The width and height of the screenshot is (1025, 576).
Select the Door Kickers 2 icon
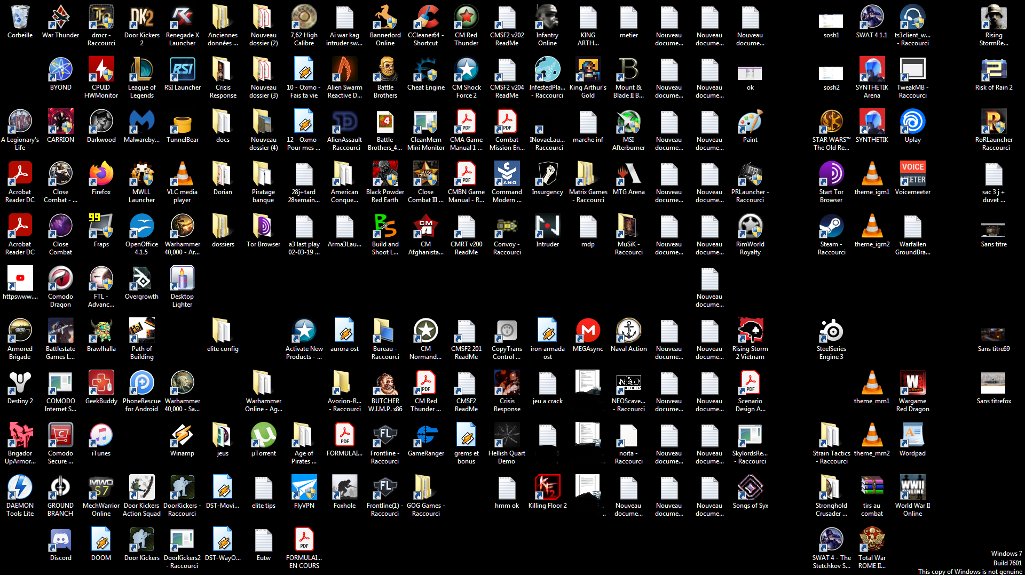point(141,25)
